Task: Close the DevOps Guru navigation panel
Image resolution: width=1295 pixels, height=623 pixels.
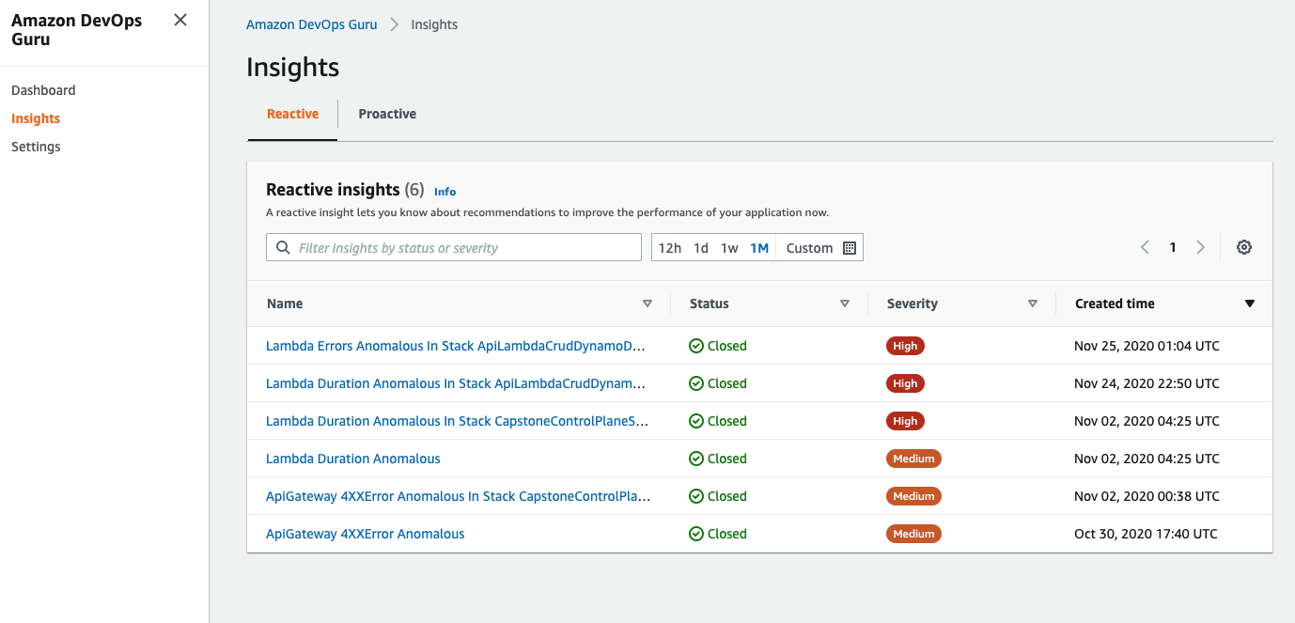Action: point(180,20)
